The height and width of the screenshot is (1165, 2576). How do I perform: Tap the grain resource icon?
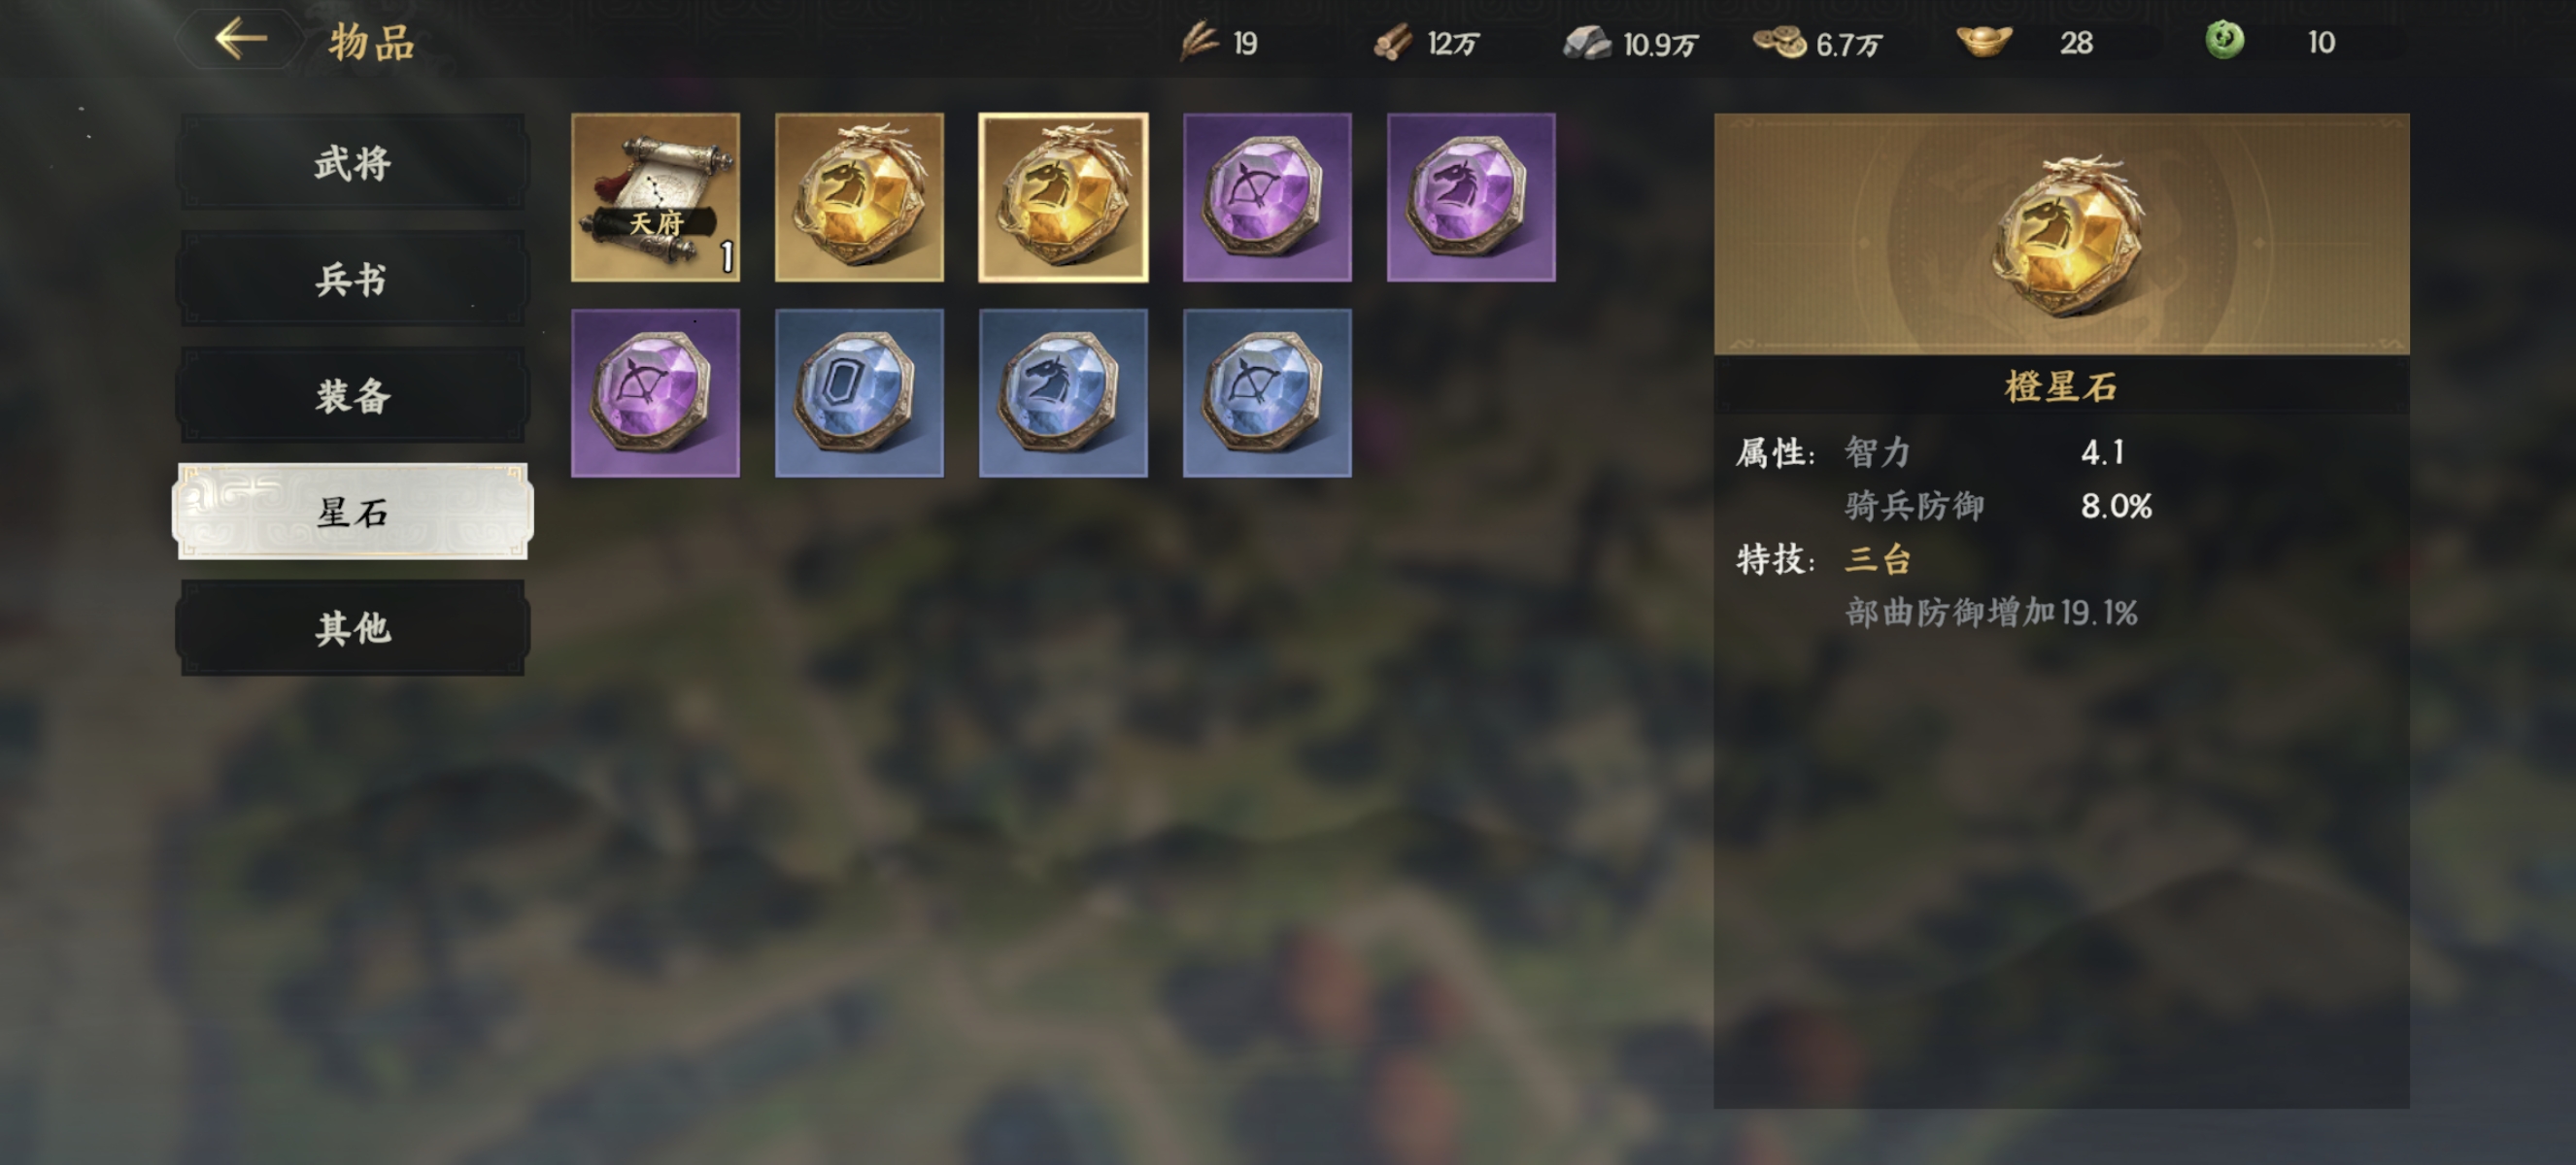(x=1198, y=42)
